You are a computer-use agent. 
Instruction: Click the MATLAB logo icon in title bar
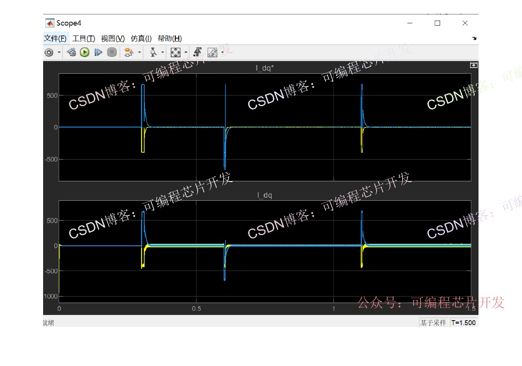pyautogui.click(x=50, y=23)
